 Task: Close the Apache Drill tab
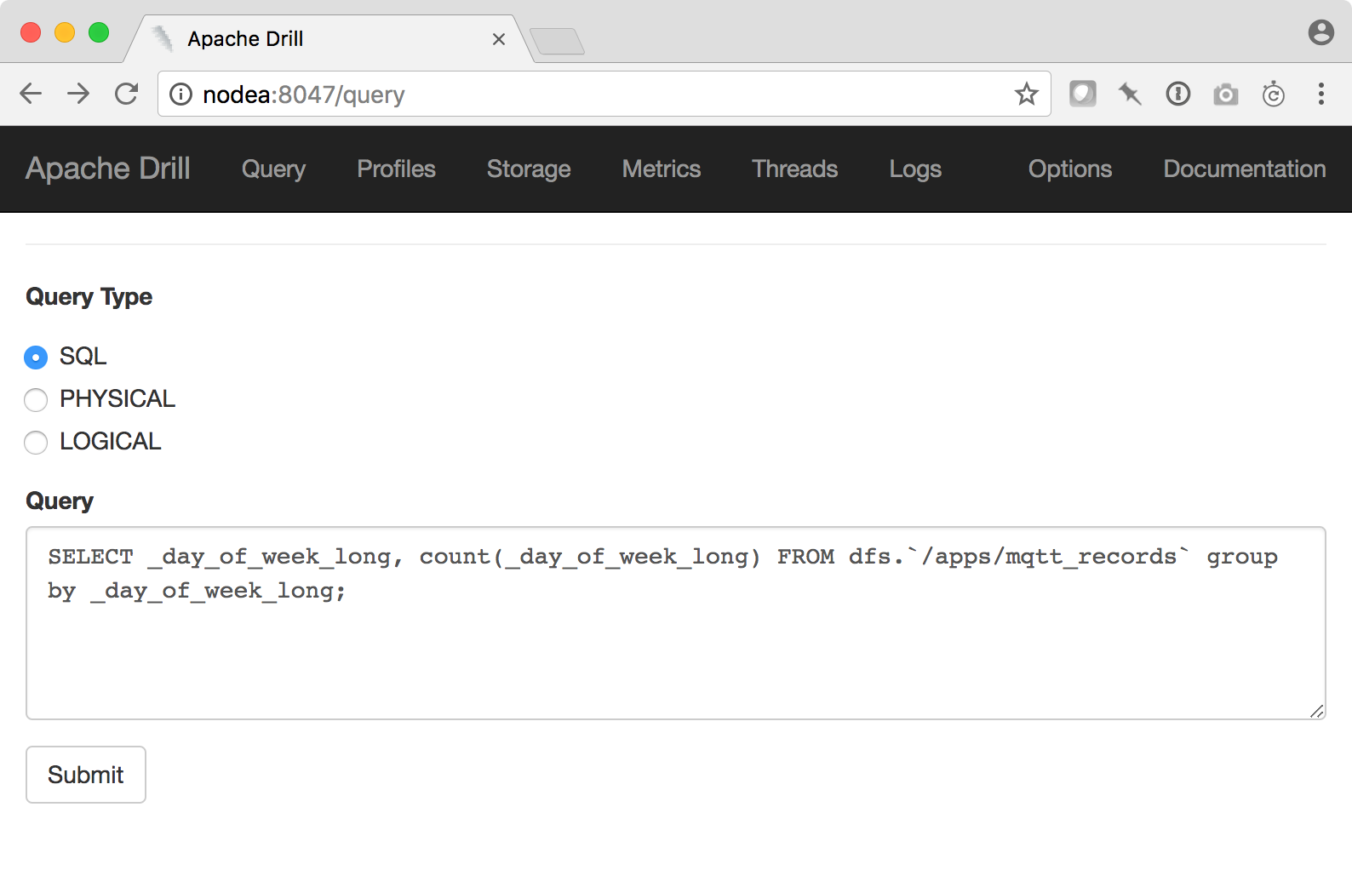click(x=499, y=39)
